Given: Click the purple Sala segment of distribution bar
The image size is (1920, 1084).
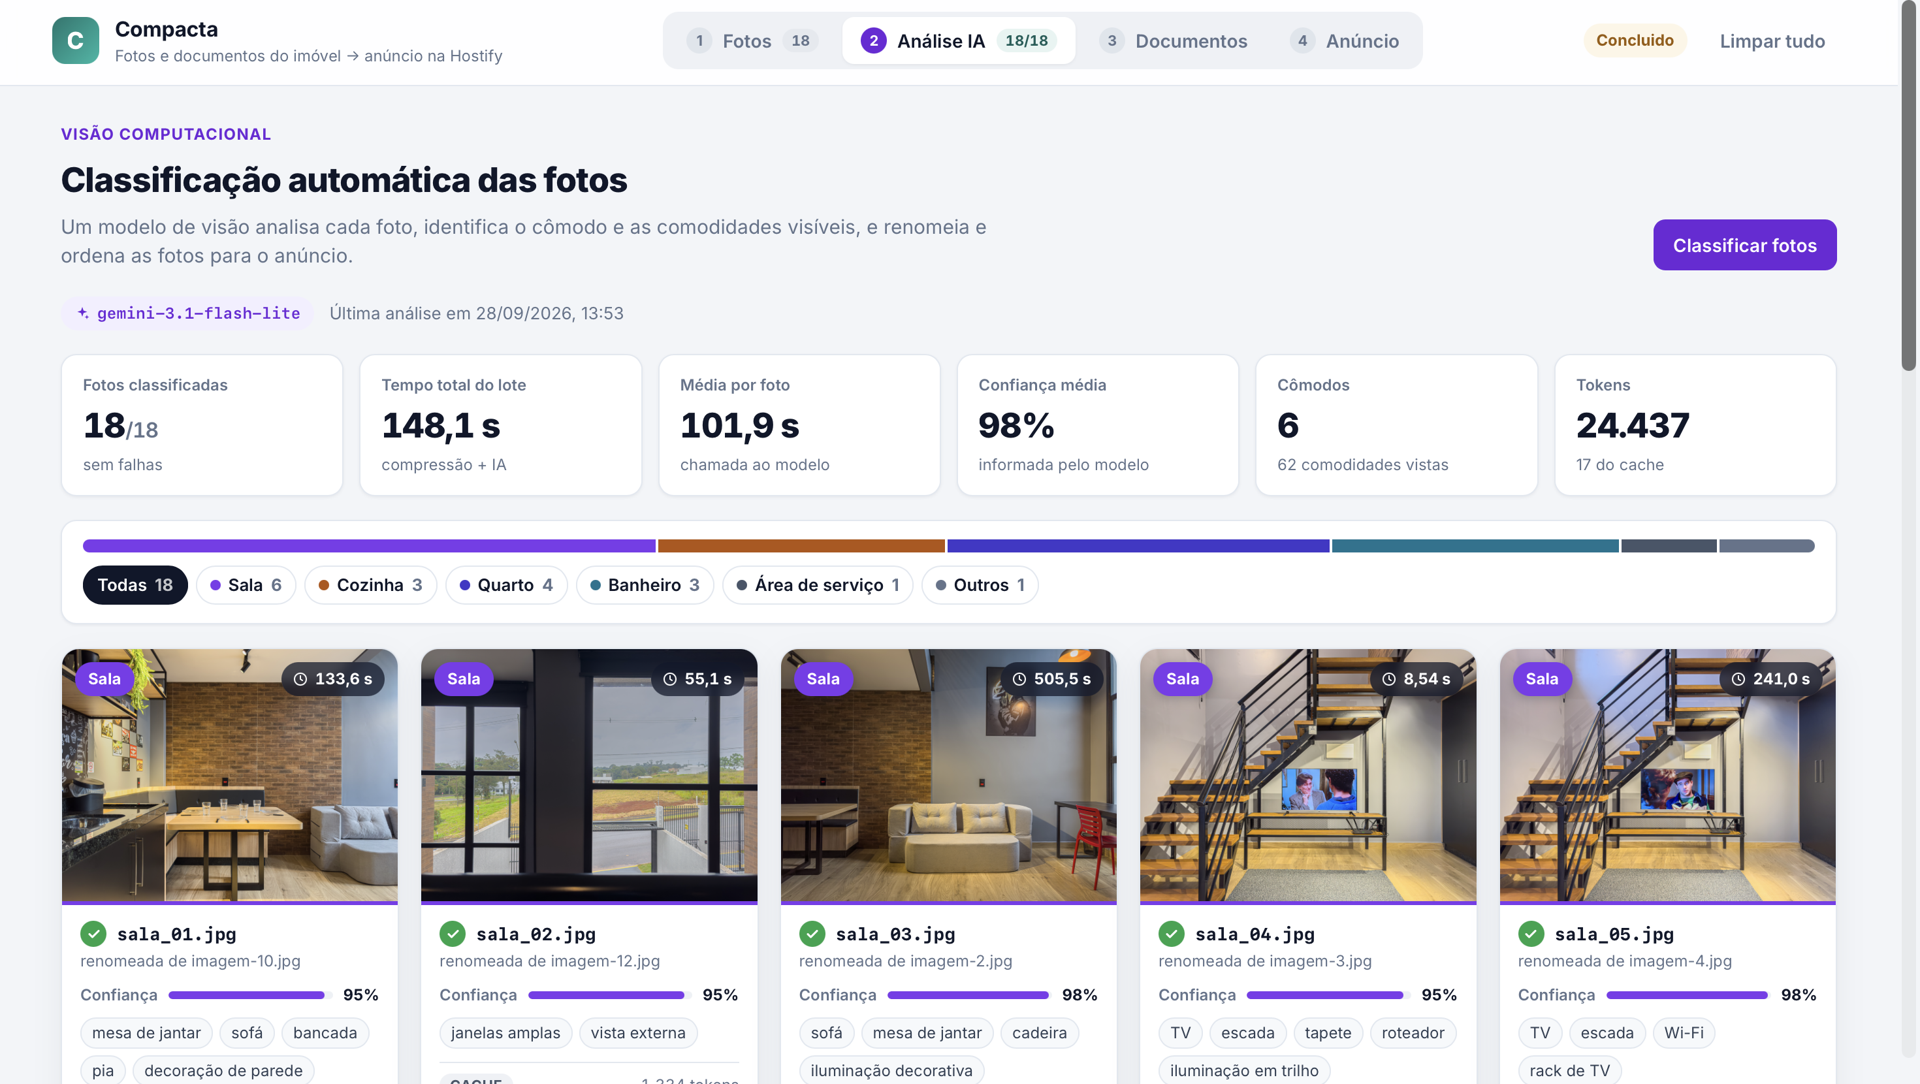Looking at the screenshot, I should coord(369,547).
